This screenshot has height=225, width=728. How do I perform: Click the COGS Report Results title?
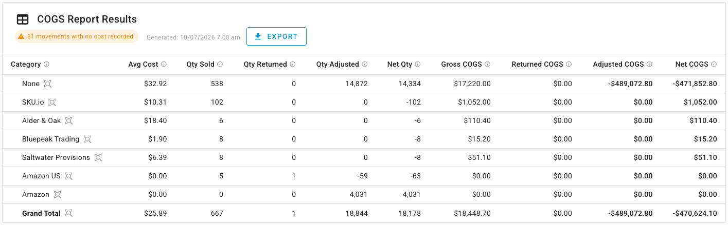click(x=87, y=19)
